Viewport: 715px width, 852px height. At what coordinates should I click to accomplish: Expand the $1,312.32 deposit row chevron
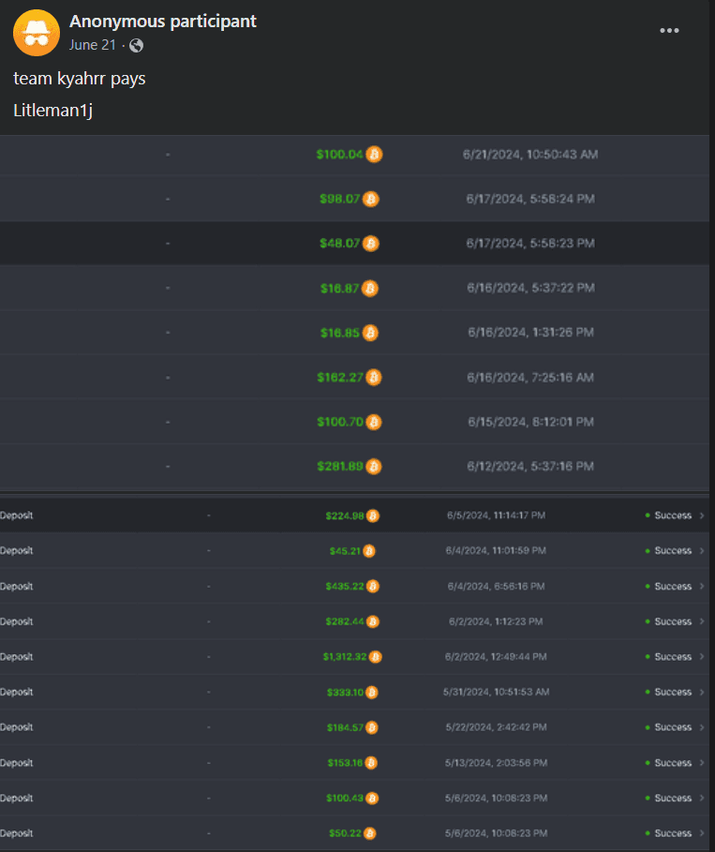tap(702, 657)
